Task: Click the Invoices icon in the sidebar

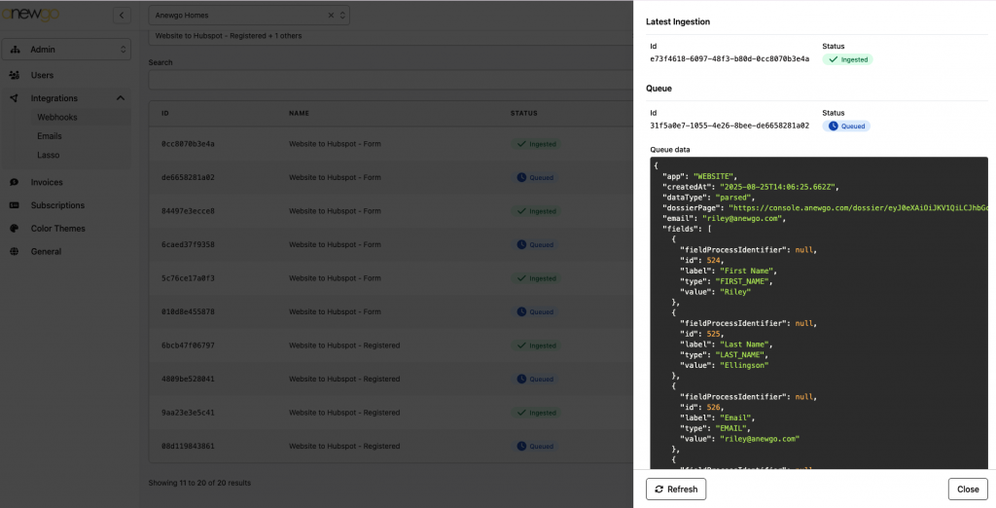Action: pyautogui.click(x=14, y=182)
